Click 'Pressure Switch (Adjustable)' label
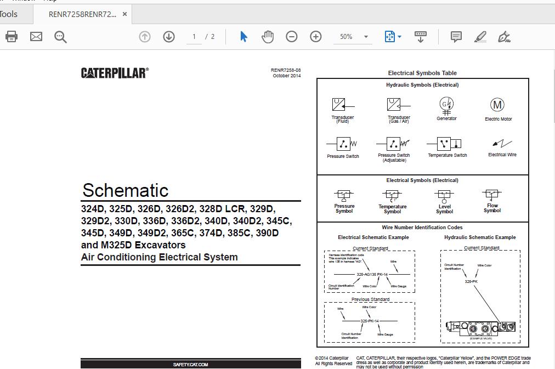The width and height of the screenshot is (555, 369). [x=394, y=157]
